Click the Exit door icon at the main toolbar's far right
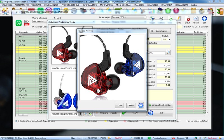Screen dimensions: 224x140 (x=220, y=11)
